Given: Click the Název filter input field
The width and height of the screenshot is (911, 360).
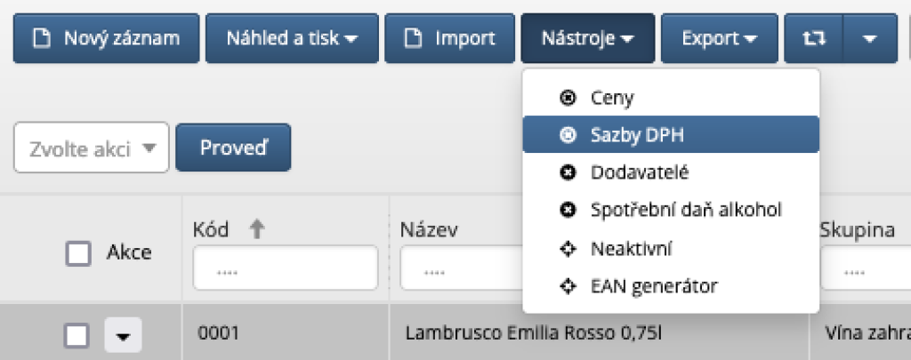Looking at the screenshot, I should click(460, 268).
